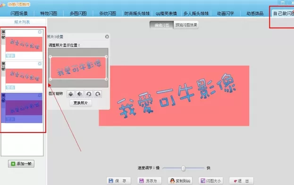The height and width of the screenshot is (185, 294).
Task: Select the second frame thumbnail
Action: (x=24, y=76)
